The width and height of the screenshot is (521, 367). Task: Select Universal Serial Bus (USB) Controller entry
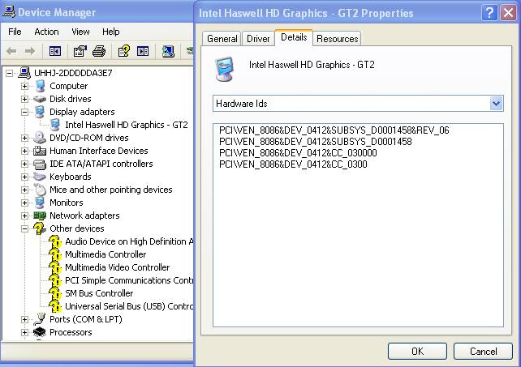[129, 306]
